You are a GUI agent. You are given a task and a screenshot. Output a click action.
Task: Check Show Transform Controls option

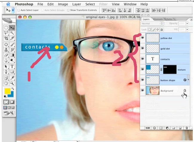[68, 10]
